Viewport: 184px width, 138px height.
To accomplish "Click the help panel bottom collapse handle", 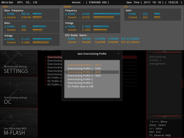I will pos(164,117).
